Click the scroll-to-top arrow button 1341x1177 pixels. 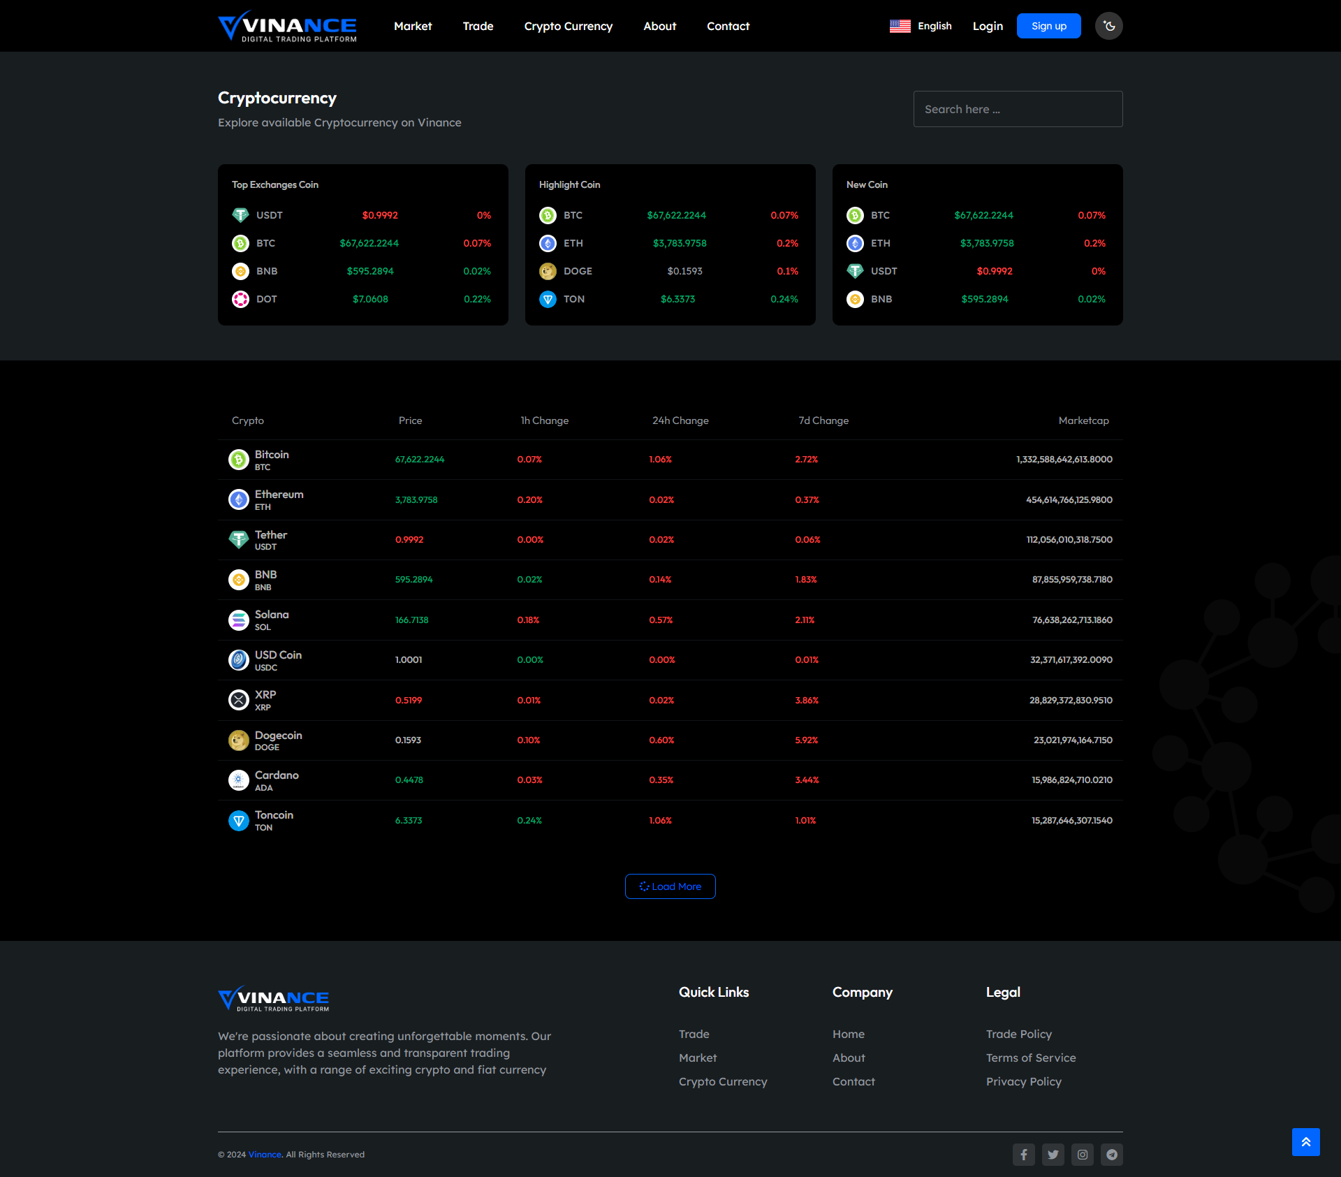pos(1305,1142)
